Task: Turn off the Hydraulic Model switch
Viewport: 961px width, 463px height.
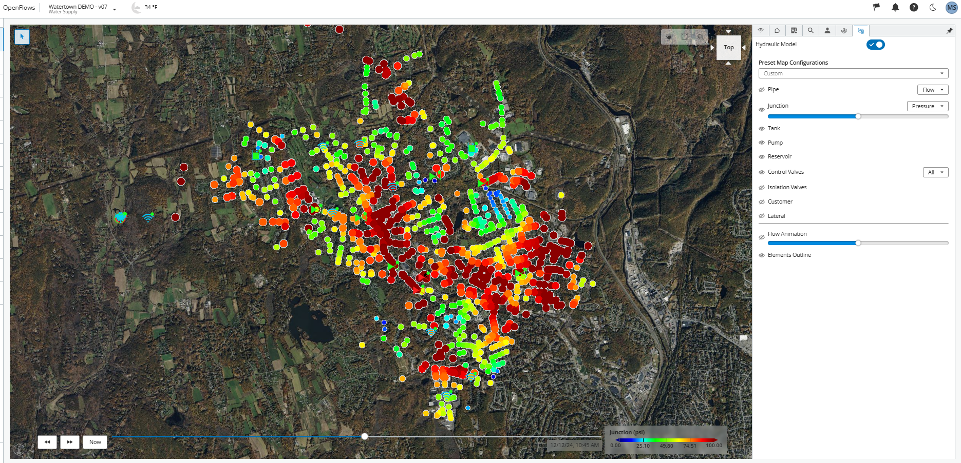Action: (876, 45)
